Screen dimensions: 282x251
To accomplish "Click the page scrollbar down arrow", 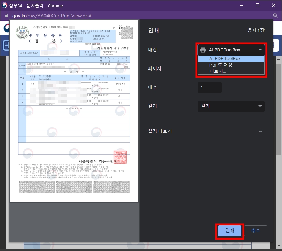I will point(279,245).
